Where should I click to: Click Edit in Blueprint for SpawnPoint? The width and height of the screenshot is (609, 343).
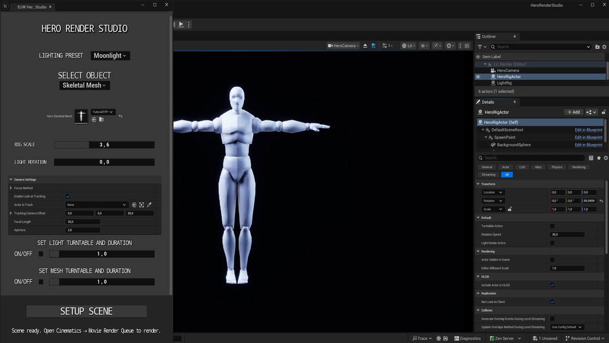(589, 137)
